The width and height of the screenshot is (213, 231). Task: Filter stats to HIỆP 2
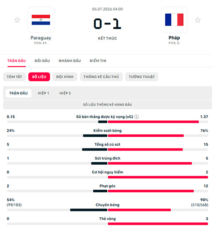point(65,93)
